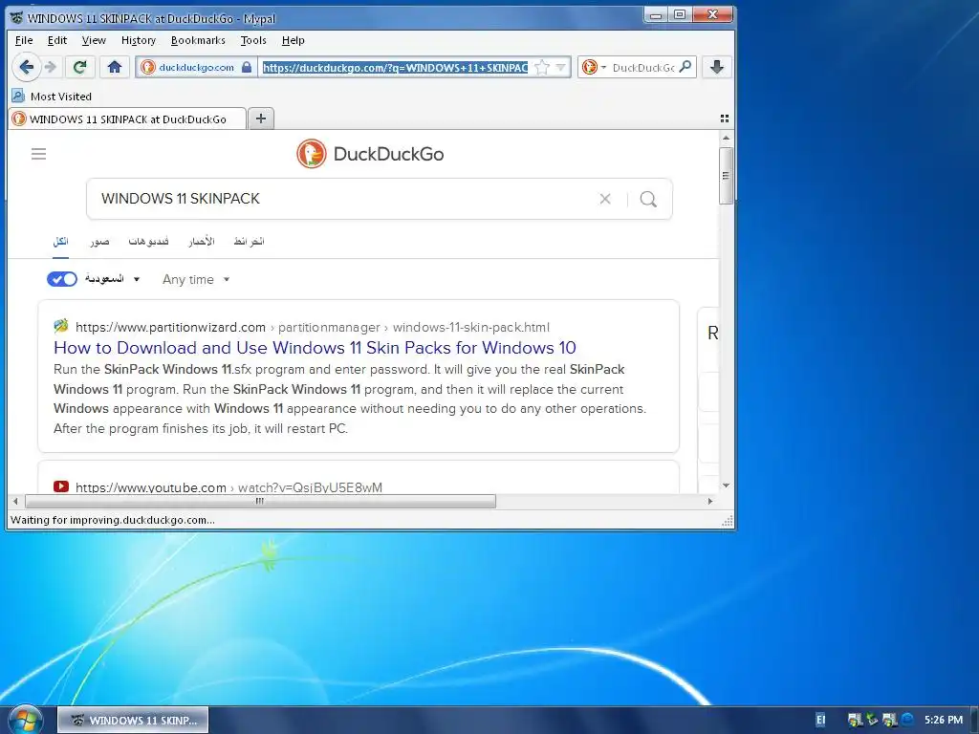Screen dimensions: 979x734
Task: Open the Most Visited bookmarks folder
Action: click(52, 97)
